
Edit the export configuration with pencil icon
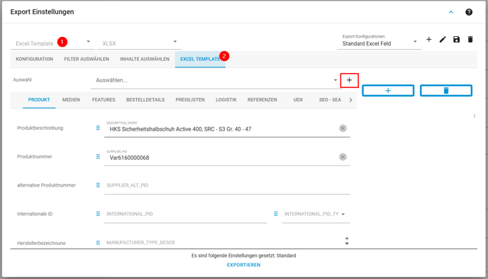[x=443, y=40]
